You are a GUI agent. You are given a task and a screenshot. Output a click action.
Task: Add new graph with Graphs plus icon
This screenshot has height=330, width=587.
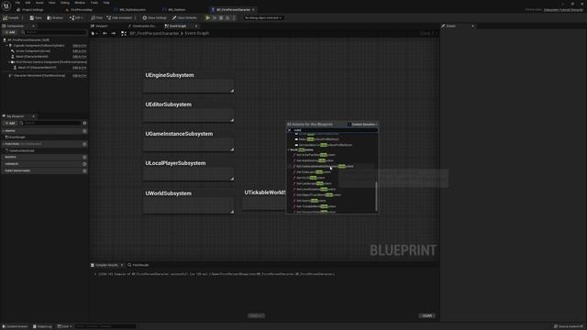click(x=84, y=131)
